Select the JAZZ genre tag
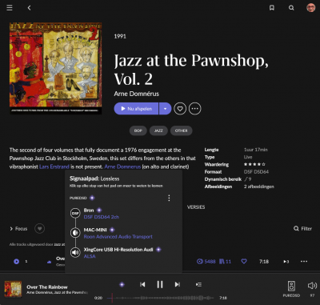 (x=158, y=130)
